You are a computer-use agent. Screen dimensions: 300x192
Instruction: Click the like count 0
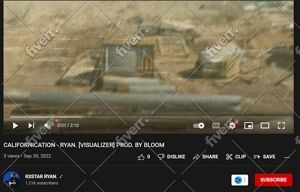click(x=149, y=157)
